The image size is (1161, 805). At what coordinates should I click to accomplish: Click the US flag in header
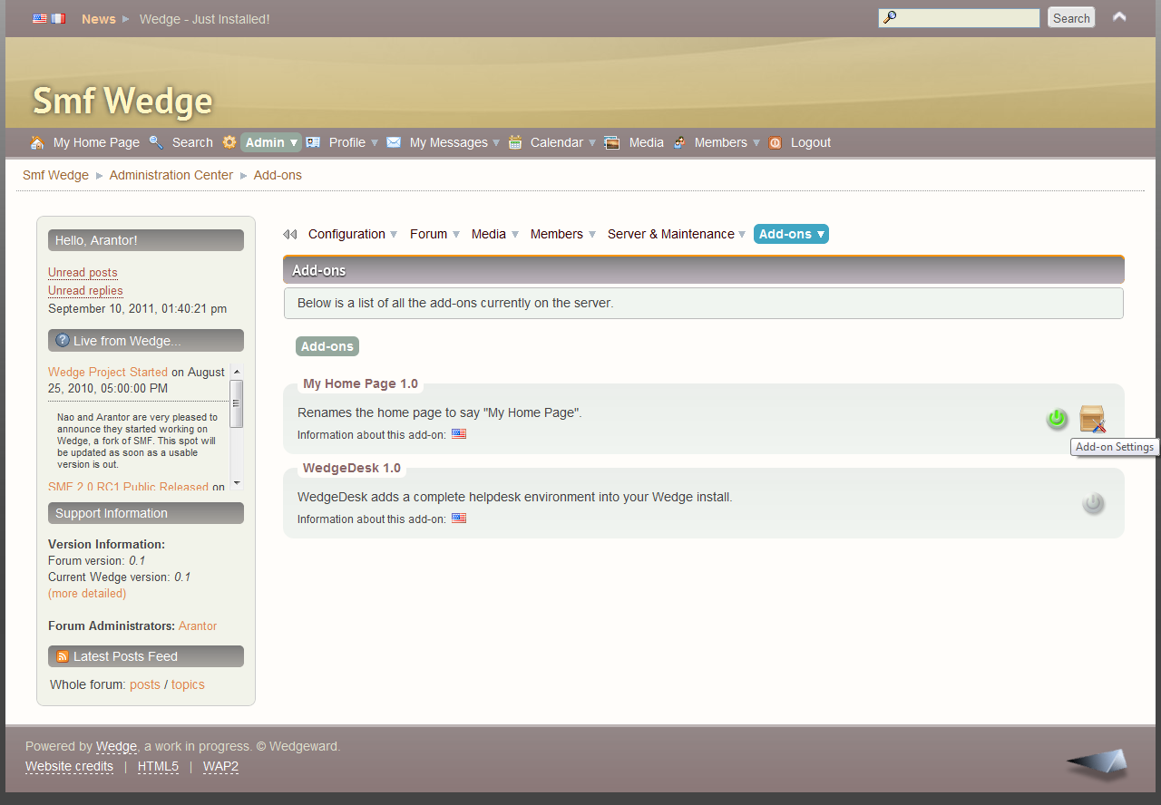pos(40,18)
